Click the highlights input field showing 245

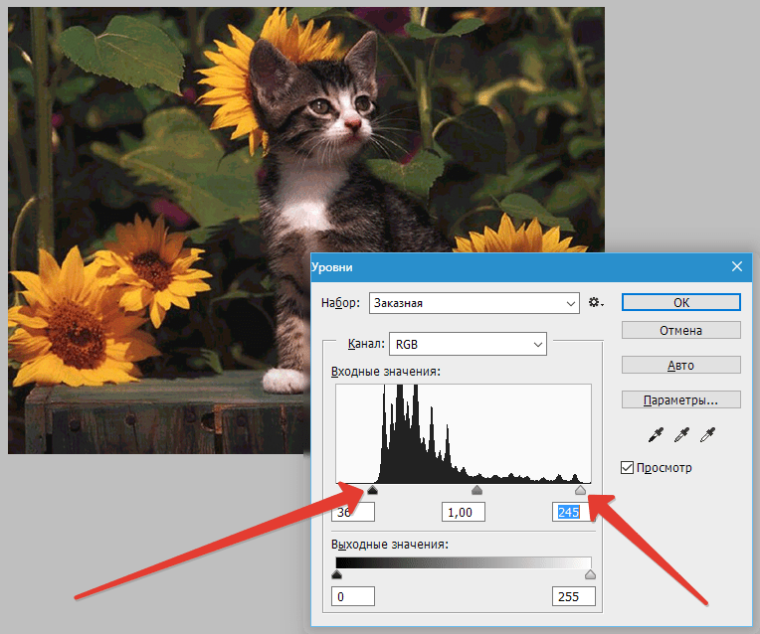tap(574, 512)
